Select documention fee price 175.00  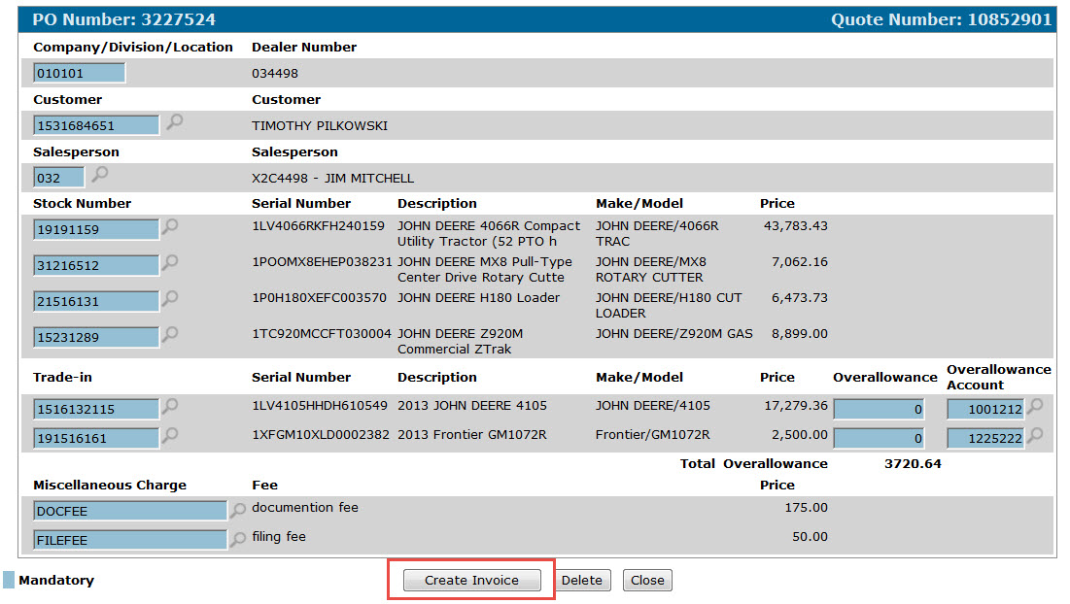click(806, 508)
